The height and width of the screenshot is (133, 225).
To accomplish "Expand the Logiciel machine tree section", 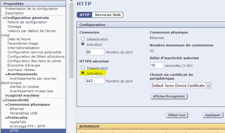I will [6, 96].
